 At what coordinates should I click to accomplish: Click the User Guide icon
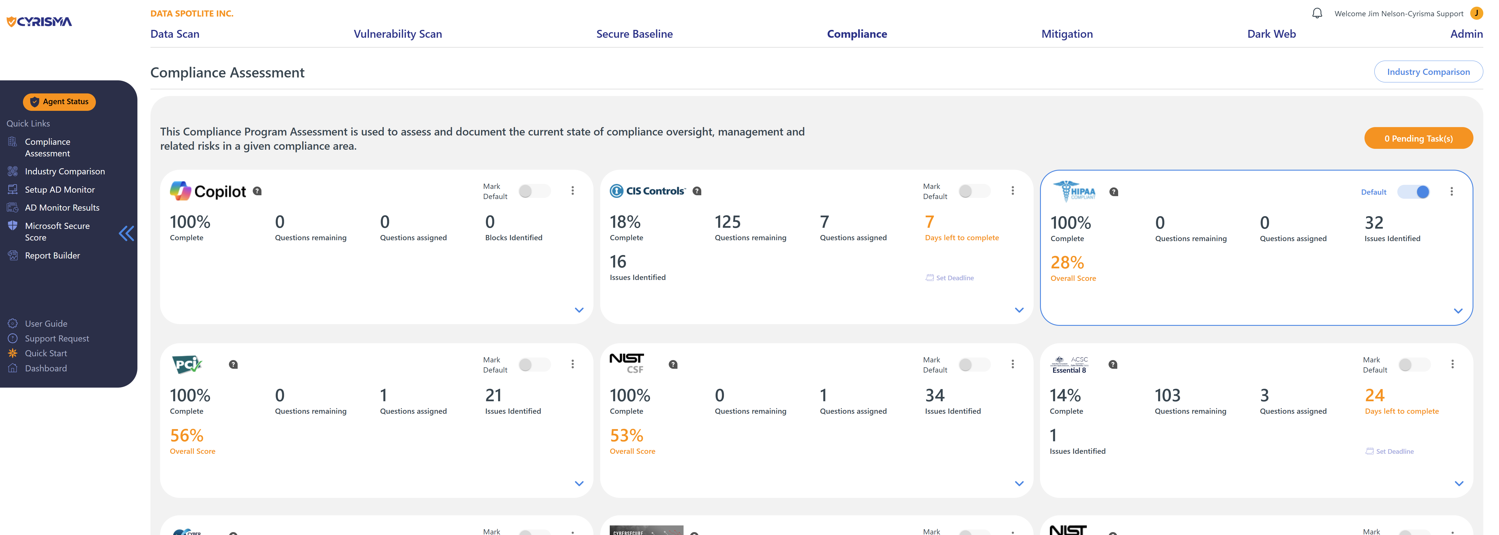(12, 323)
